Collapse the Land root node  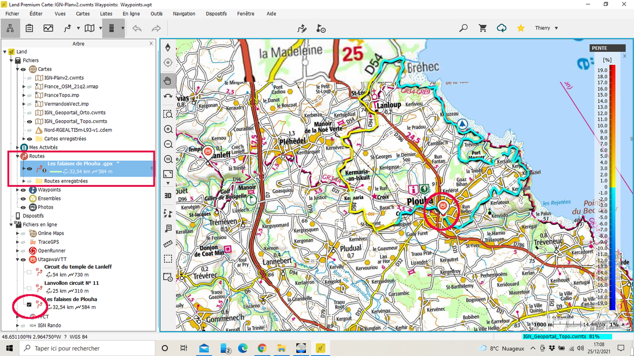pos(4,52)
